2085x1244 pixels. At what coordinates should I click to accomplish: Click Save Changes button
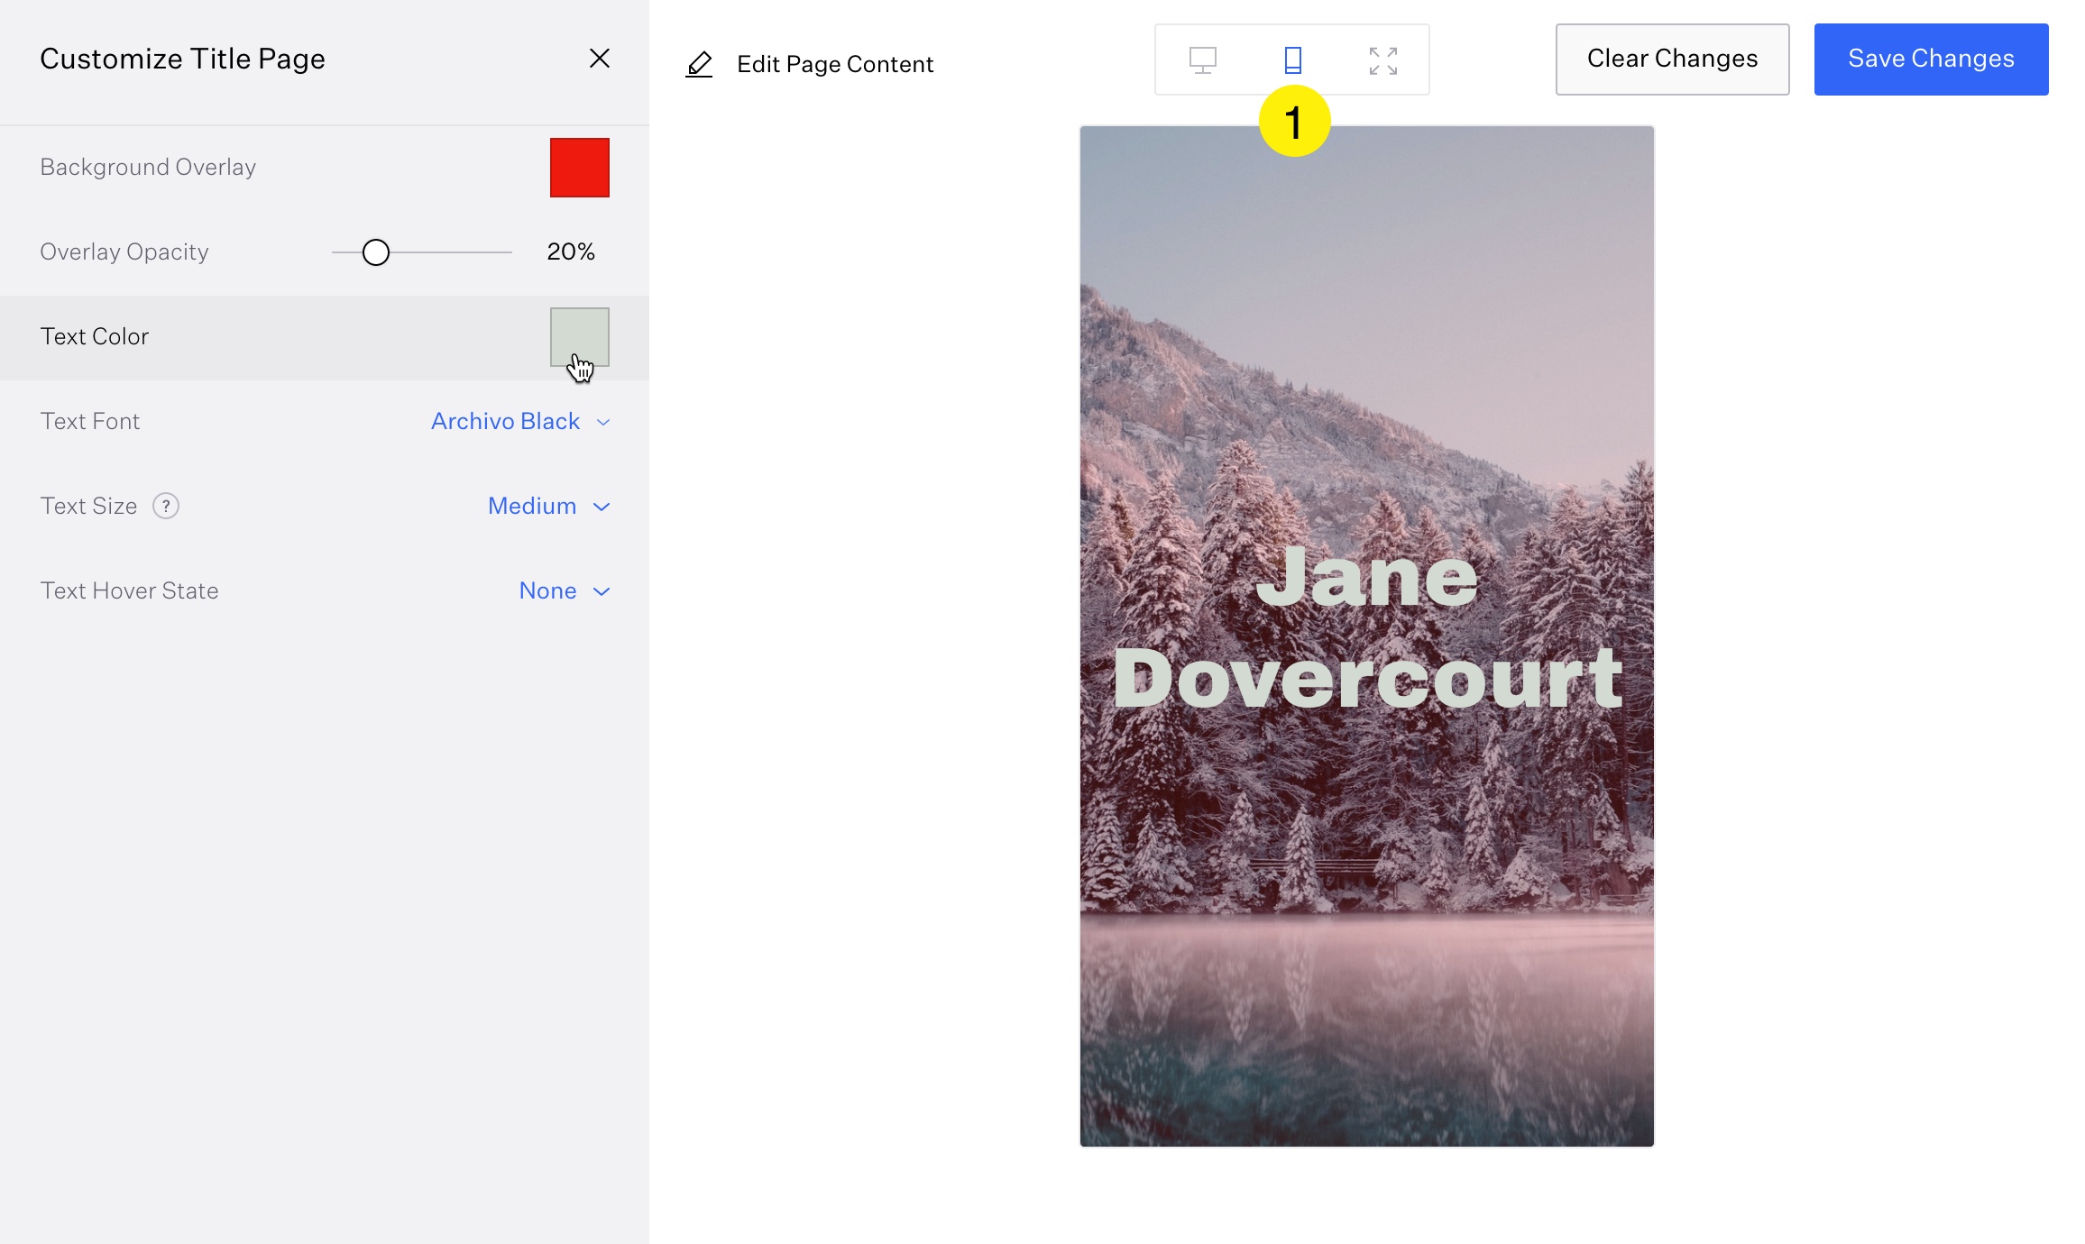1931,59
